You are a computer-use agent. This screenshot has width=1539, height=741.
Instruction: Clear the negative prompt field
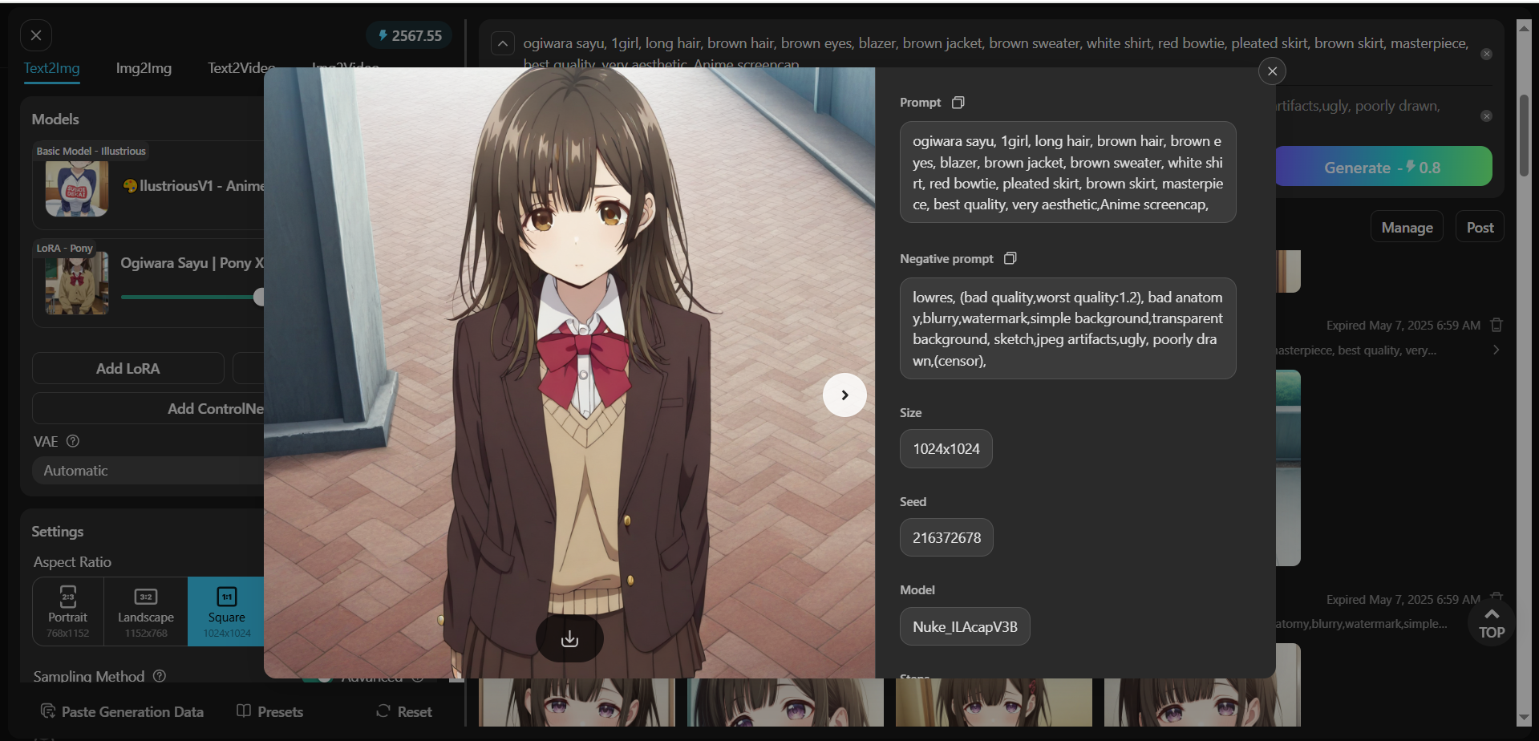(x=1486, y=116)
